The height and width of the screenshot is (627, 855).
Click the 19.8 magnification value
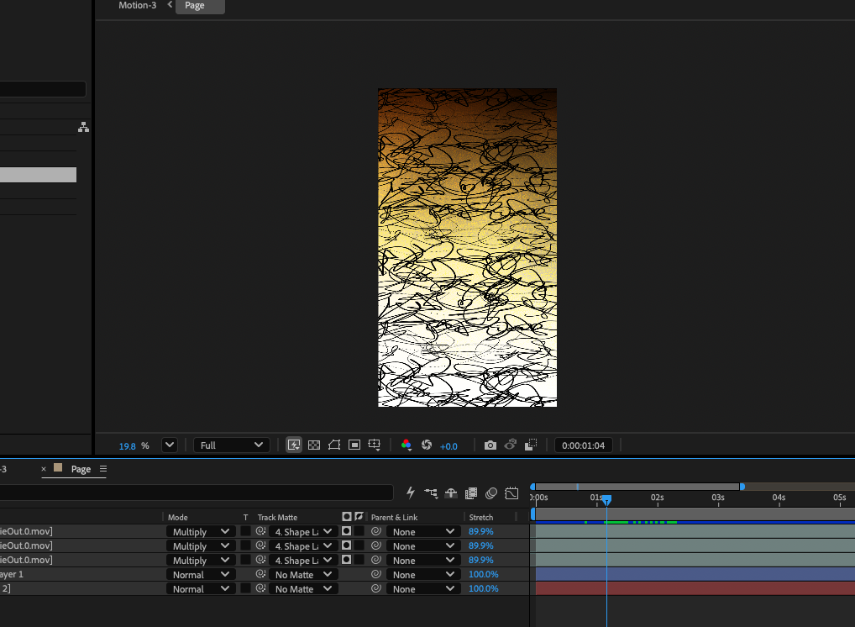127,445
